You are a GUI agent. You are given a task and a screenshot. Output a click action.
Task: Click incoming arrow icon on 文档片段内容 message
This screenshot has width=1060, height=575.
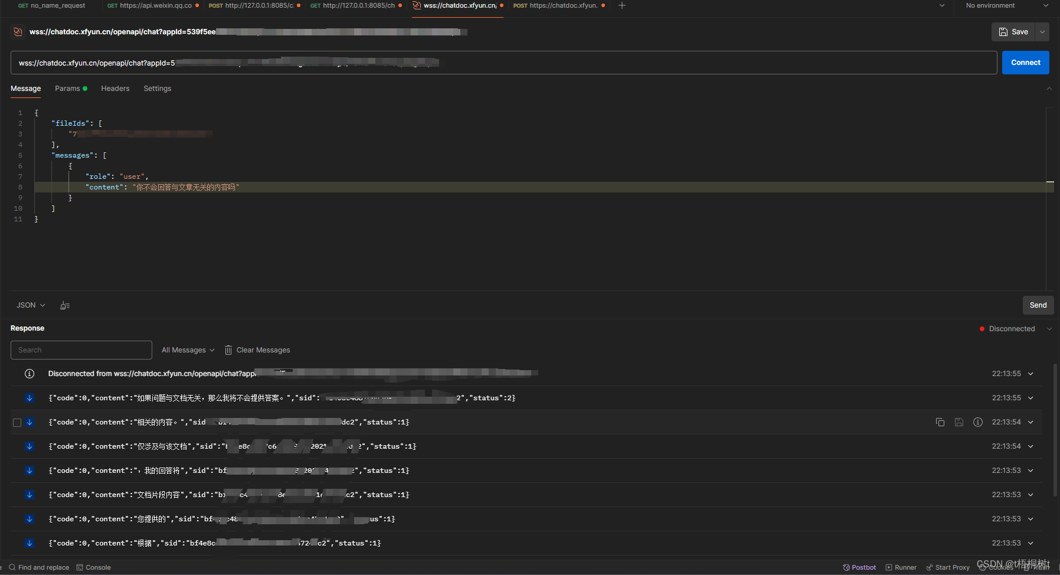30,495
